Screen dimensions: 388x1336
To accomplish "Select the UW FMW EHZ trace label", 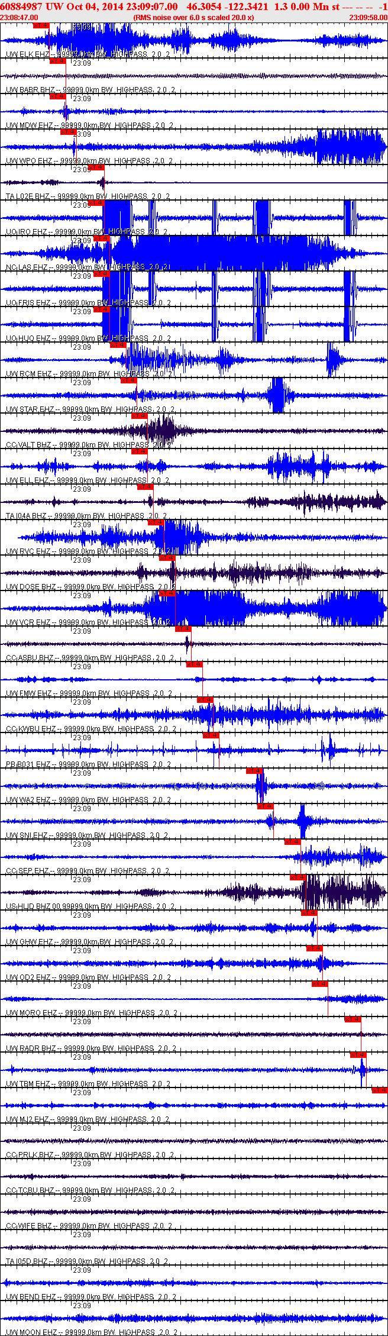I will pyautogui.click(x=89, y=693).
